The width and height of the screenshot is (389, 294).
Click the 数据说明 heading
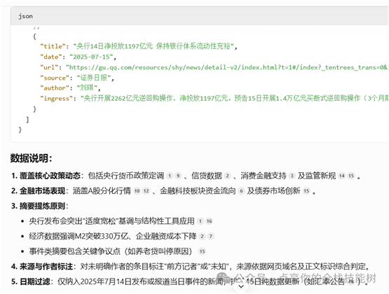click(x=31, y=158)
